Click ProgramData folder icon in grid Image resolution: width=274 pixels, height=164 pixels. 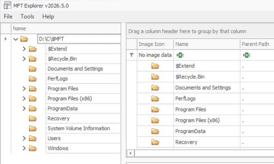(155, 131)
